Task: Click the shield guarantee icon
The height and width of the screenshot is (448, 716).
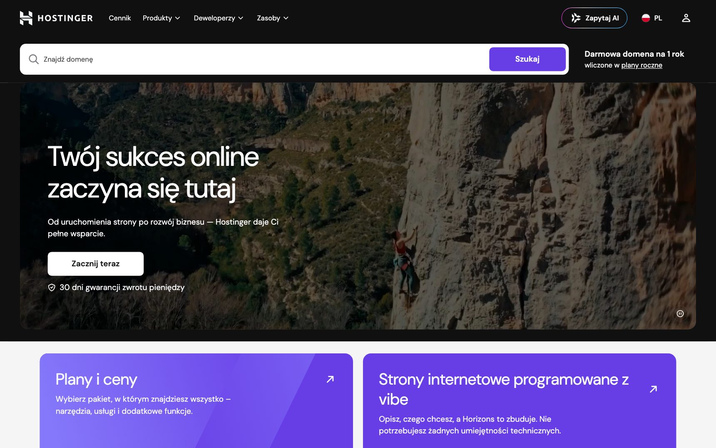Action: (52, 288)
